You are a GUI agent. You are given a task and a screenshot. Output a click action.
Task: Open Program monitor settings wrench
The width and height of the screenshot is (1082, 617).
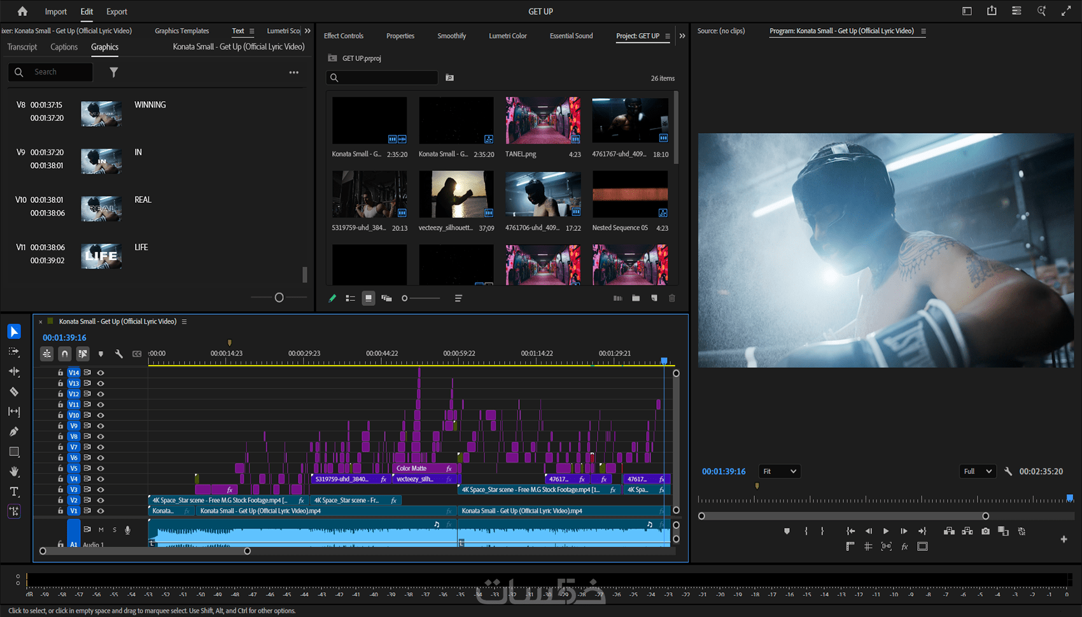pos(1008,471)
